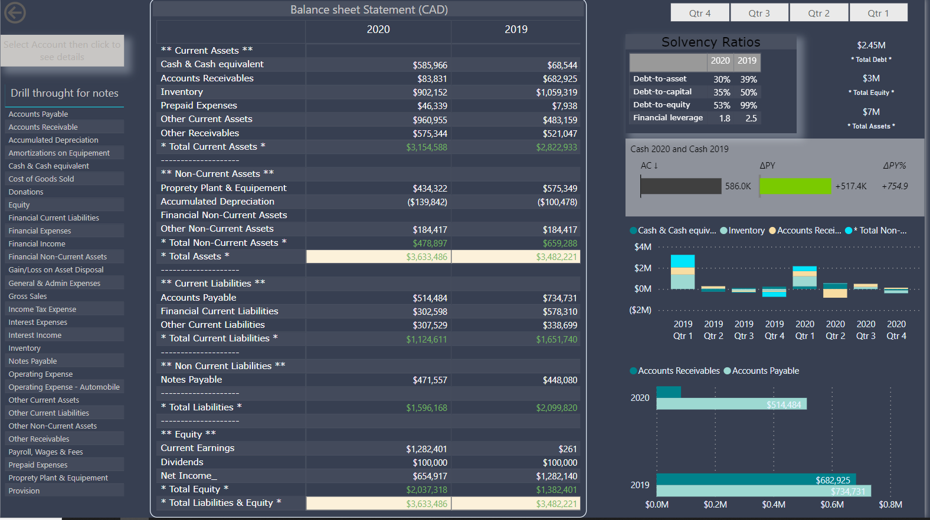Click the 2020 column header in balance sheet
The width and height of the screenshot is (930, 520).
tap(378, 29)
